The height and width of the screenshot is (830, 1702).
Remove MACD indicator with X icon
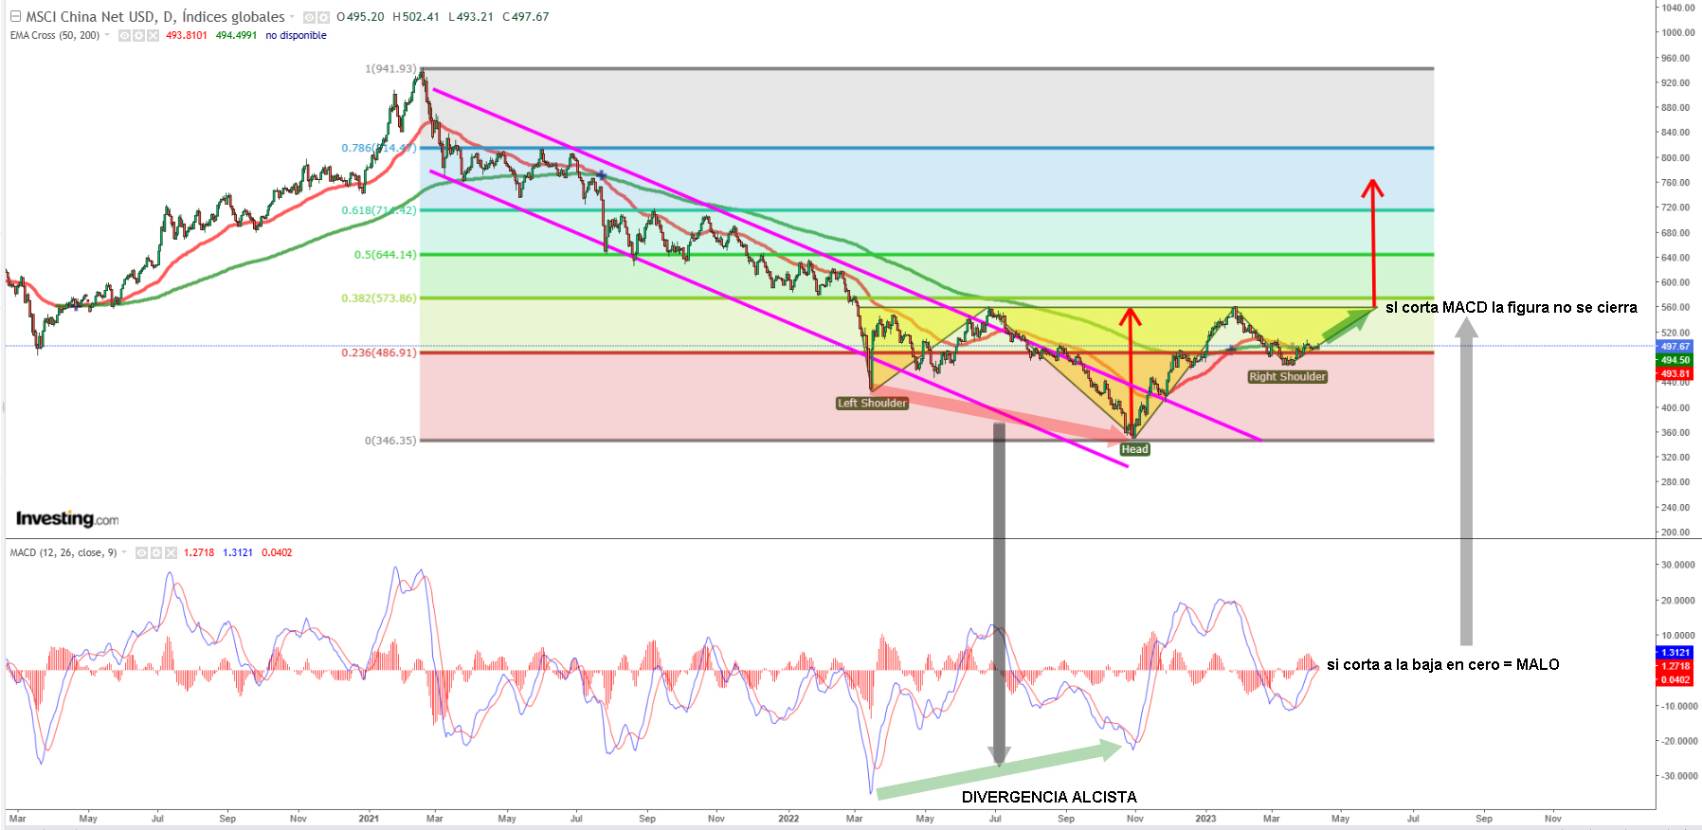pyautogui.click(x=171, y=552)
